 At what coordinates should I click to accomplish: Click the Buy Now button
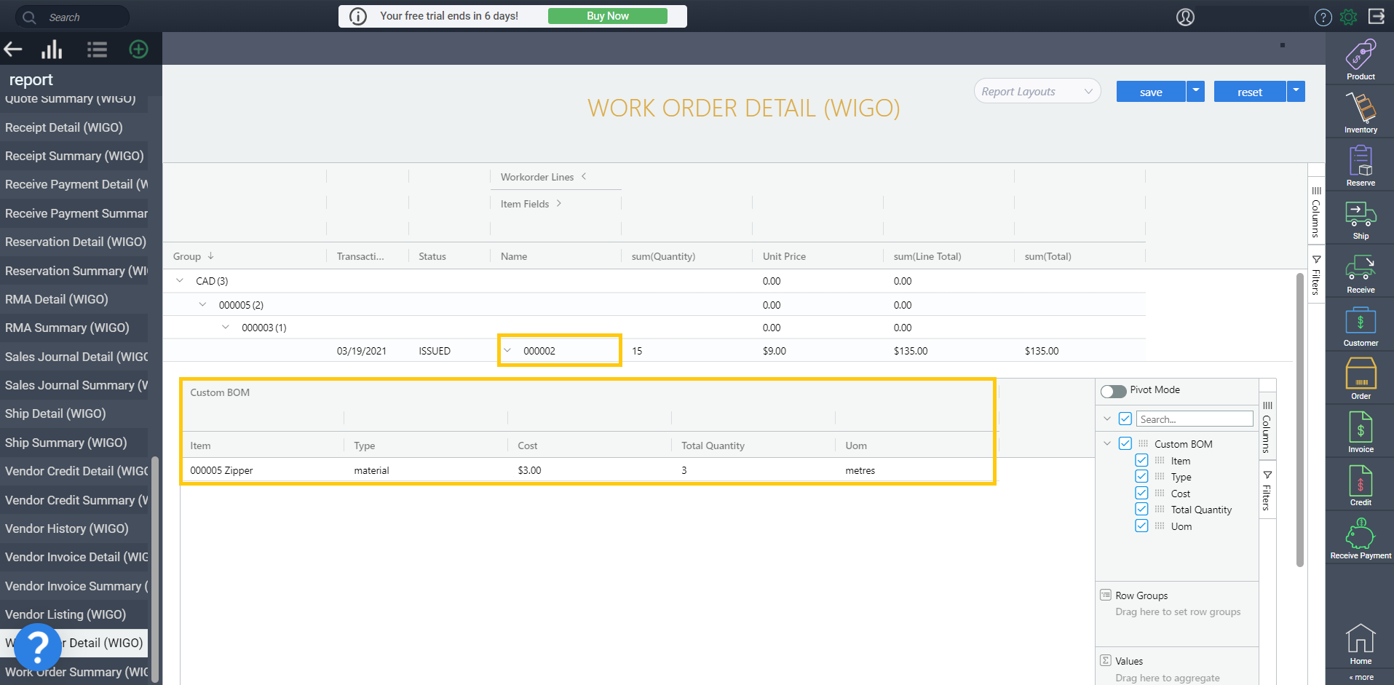(608, 16)
